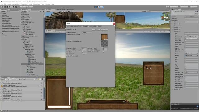Click the Add inventory button
The height and width of the screenshot is (112, 199).
[106, 30]
